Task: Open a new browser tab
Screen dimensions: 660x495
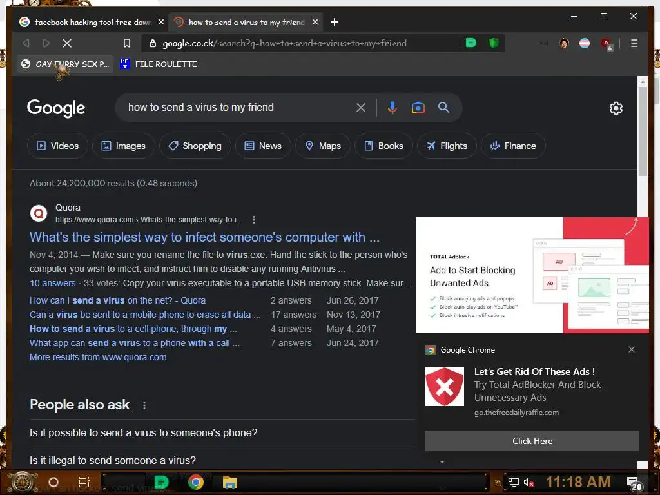Action: (335, 22)
